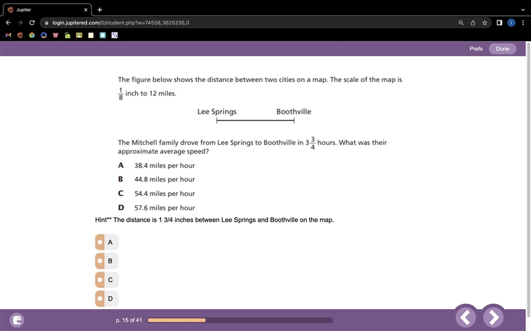Image resolution: width=531 pixels, height=331 pixels.
Task: Click the text 57.6 miles per hour
Action: tap(165, 208)
